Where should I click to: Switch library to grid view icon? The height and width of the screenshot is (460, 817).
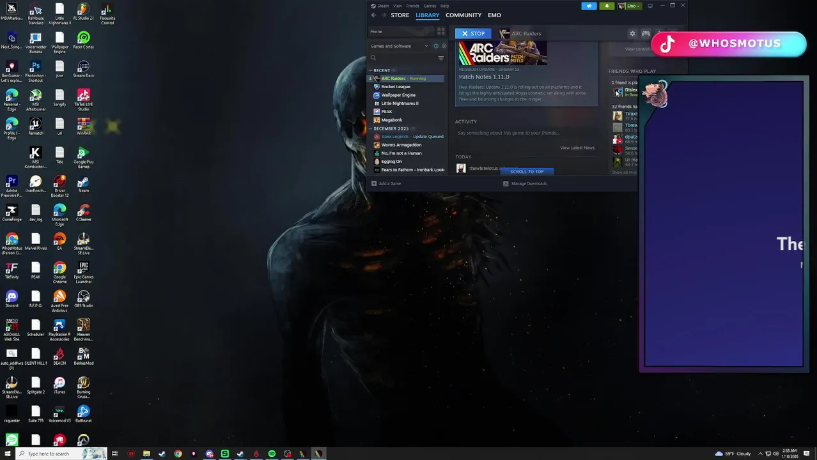[x=441, y=31]
